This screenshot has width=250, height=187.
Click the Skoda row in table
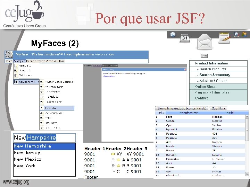tap(200, 121)
